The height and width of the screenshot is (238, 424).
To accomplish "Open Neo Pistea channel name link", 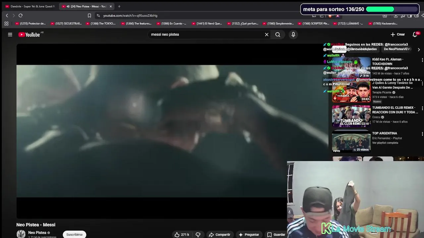I will point(37,233).
